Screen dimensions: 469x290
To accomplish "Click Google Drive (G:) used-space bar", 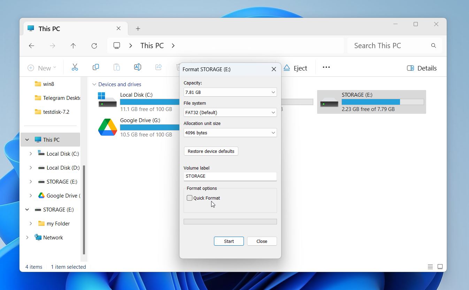I will tap(150, 127).
